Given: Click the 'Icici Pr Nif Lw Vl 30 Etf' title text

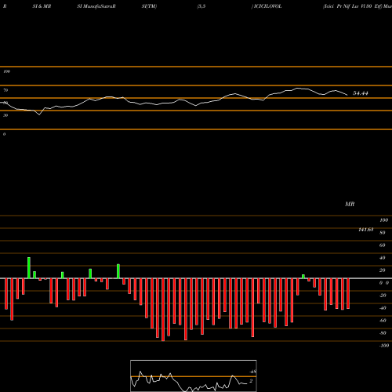Looking at the screenshot, I should (x=353, y=6).
